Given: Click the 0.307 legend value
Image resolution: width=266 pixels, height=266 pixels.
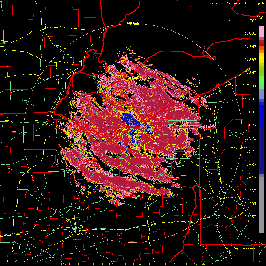Looking at the screenshot, I should coord(250,204).
